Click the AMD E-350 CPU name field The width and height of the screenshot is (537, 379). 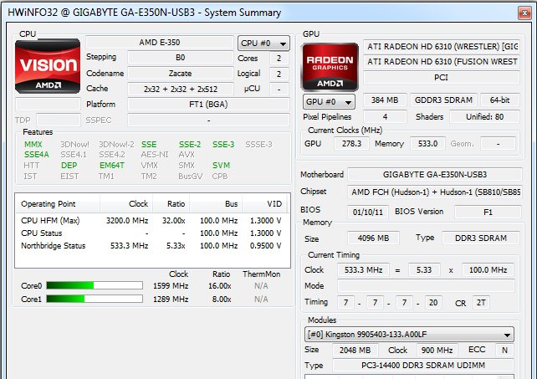point(159,43)
